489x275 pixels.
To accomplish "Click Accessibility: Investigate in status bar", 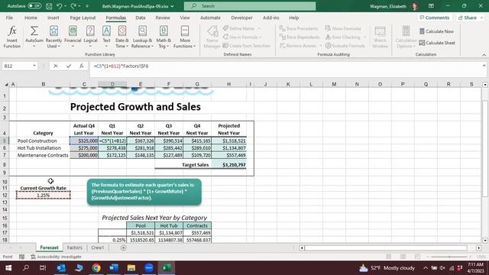I will point(56,257).
